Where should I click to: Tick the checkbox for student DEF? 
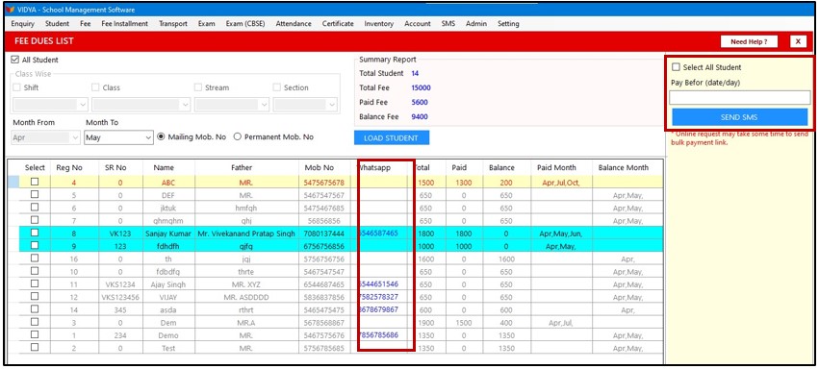[35, 194]
